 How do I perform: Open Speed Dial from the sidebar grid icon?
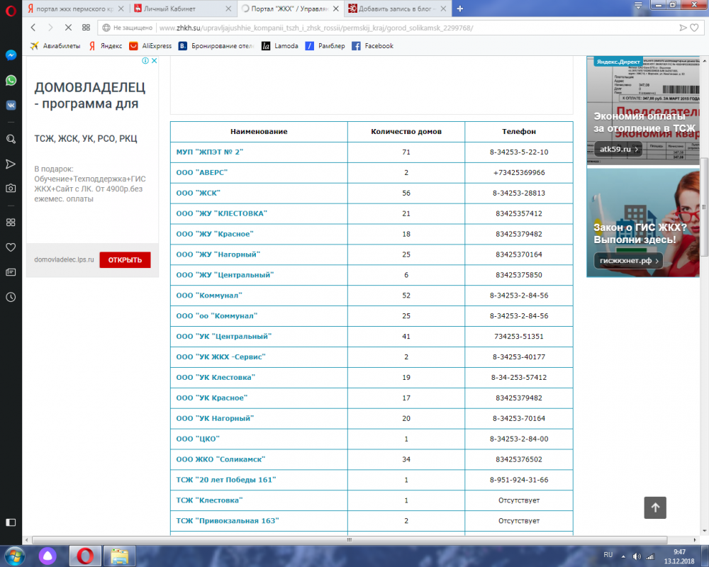[x=11, y=223]
